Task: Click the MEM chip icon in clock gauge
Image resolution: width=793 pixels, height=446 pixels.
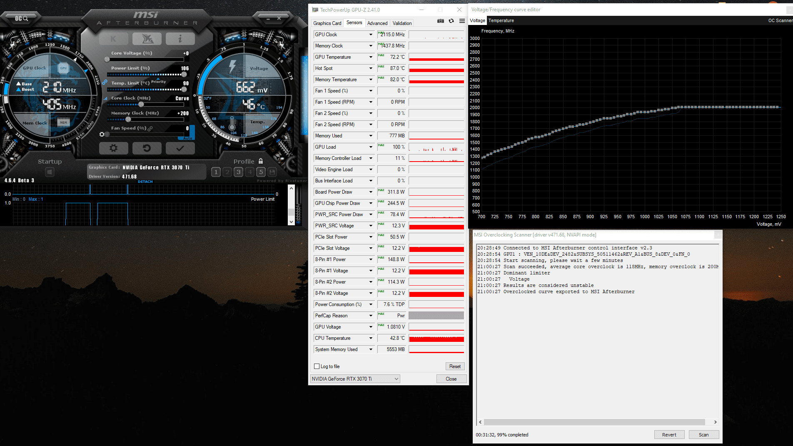Action: (63, 122)
